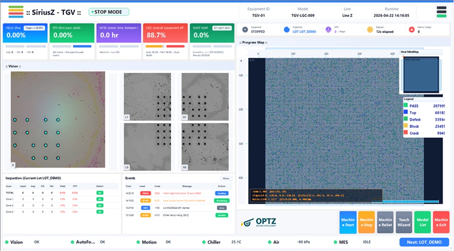Click the WARN badge for code W201
The width and height of the screenshot is (454, 251).
(x=145, y=201)
